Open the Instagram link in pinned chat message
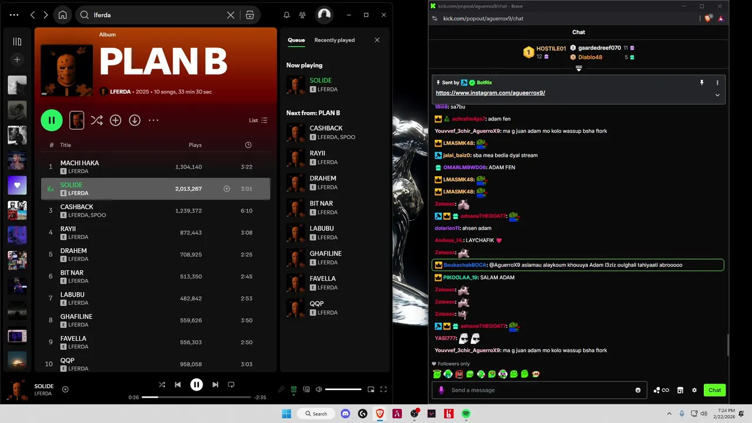 [x=490, y=93]
